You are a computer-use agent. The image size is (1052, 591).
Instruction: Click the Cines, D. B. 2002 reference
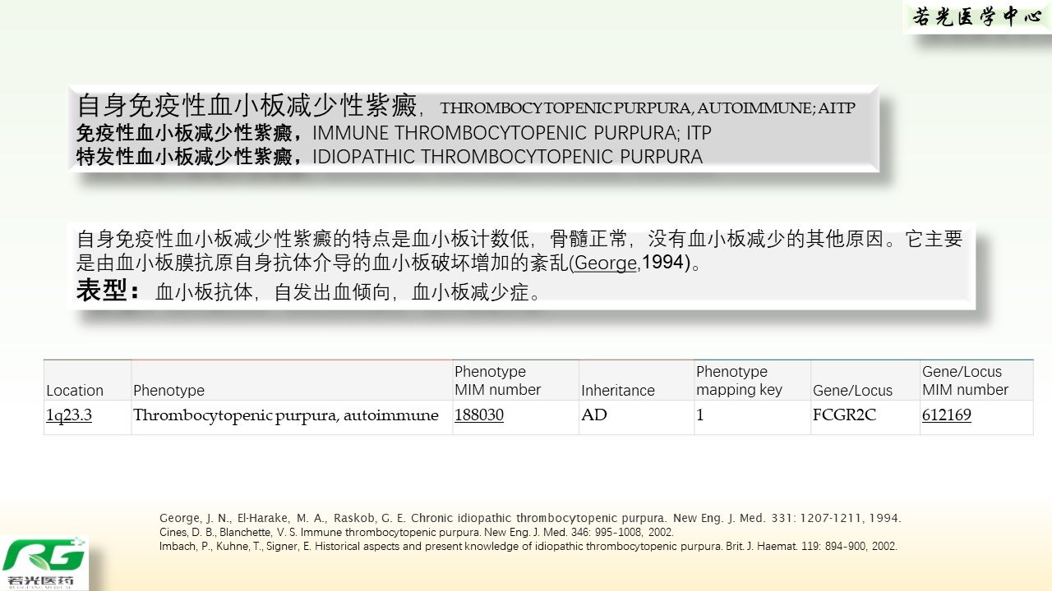416,532
